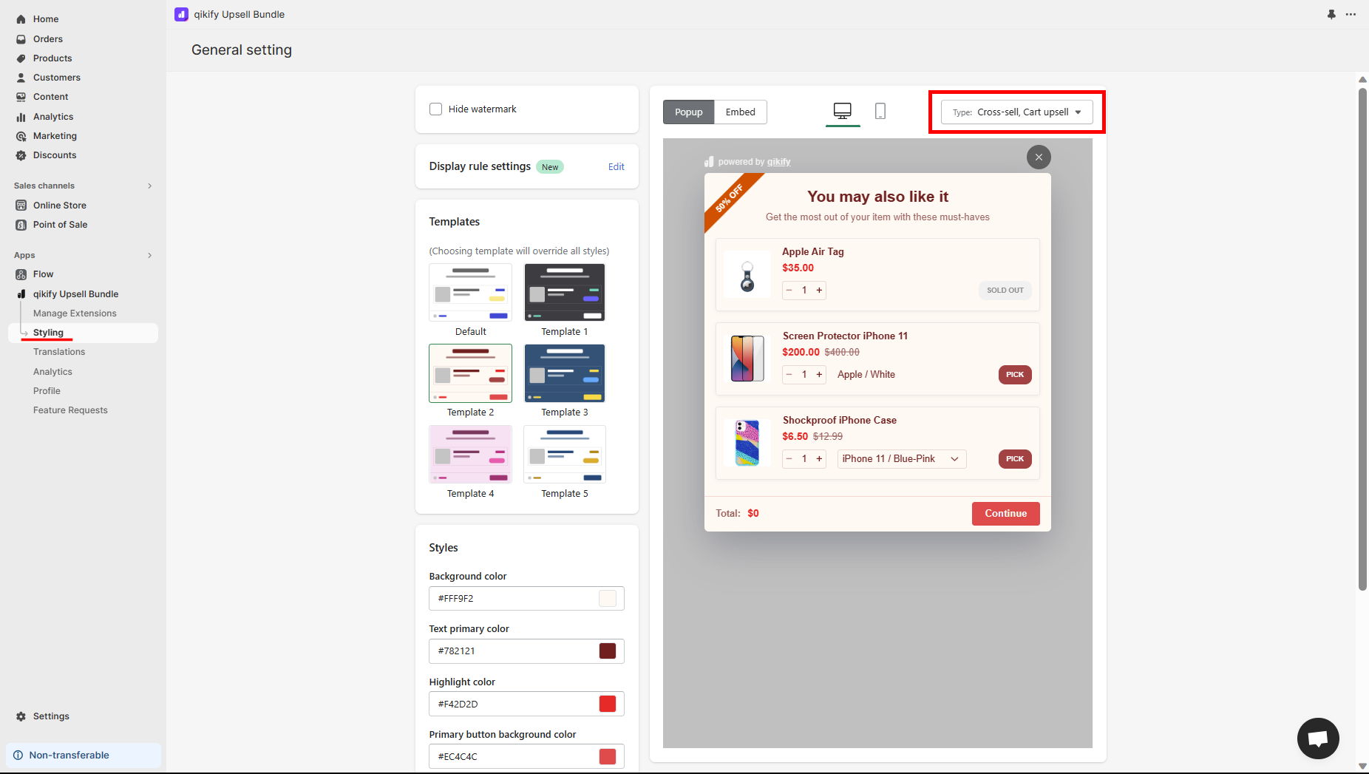Check the Hide watermark checkbox
Viewport: 1369px width, 774px height.
436,109
